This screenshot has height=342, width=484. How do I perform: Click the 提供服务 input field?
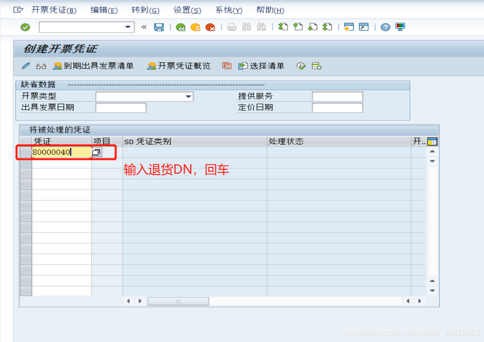(337, 97)
